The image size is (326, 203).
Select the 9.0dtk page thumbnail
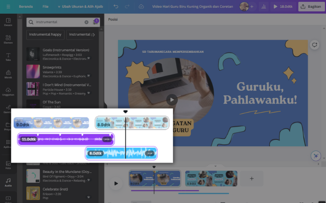pyautogui.click(x=155, y=178)
